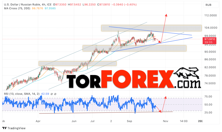Click the current price label 97.0810
The height and width of the screenshot is (132, 222).
tap(209, 39)
